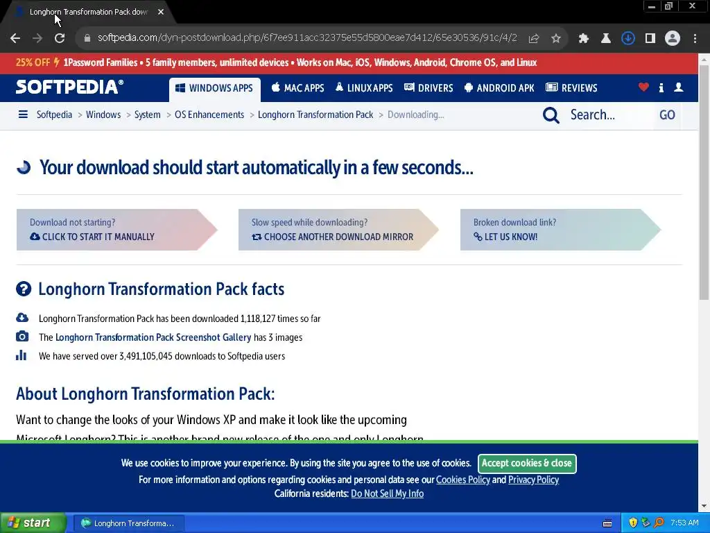
Task: Open the Linux Apps section
Action: [x=364, y=88]
